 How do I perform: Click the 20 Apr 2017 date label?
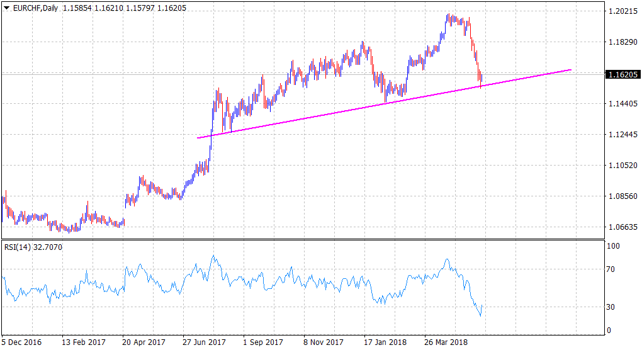click(x=144, y=342)
